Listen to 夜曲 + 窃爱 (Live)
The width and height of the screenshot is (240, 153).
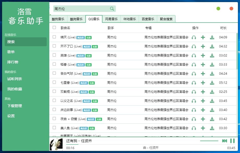[x=194, y=119]
